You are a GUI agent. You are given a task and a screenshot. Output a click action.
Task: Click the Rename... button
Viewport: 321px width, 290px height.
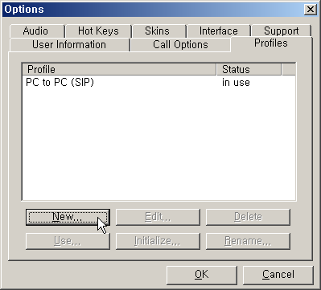[248, 241]
